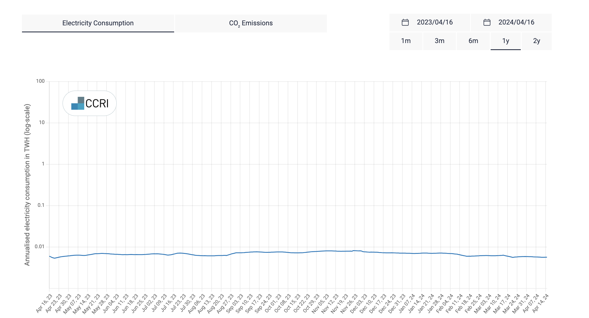Click the Sep 03, 23 axis label
Viewport: 589px width, 318px height.
(x=234, y=303)
